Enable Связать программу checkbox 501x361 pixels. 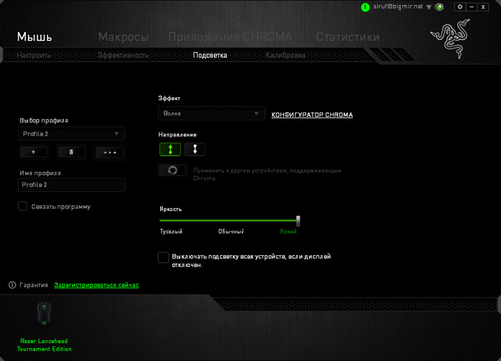pos(22,206)
